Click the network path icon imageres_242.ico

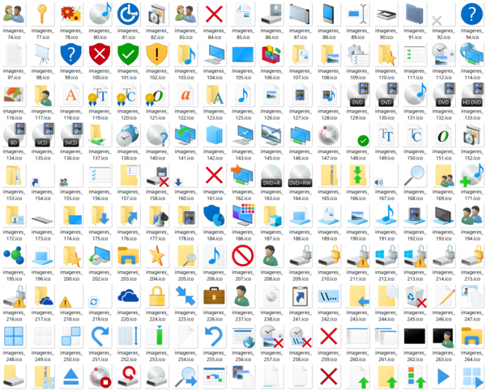pyautogui.click(x=329, y=297)
